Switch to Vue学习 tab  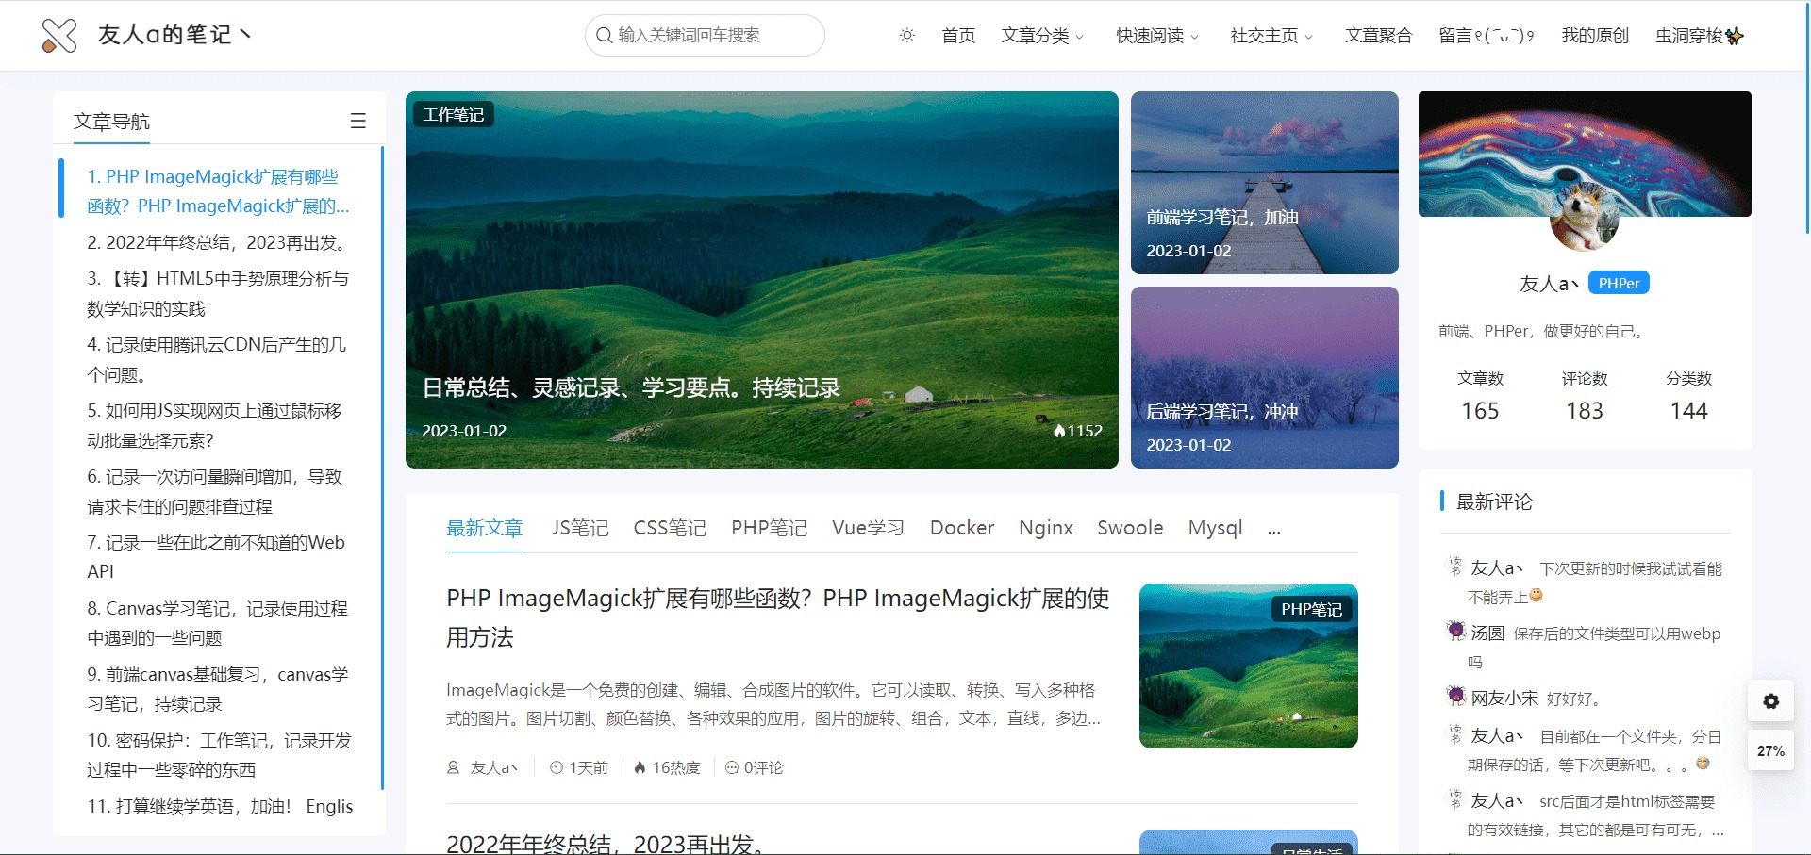[x=868, y=528]
